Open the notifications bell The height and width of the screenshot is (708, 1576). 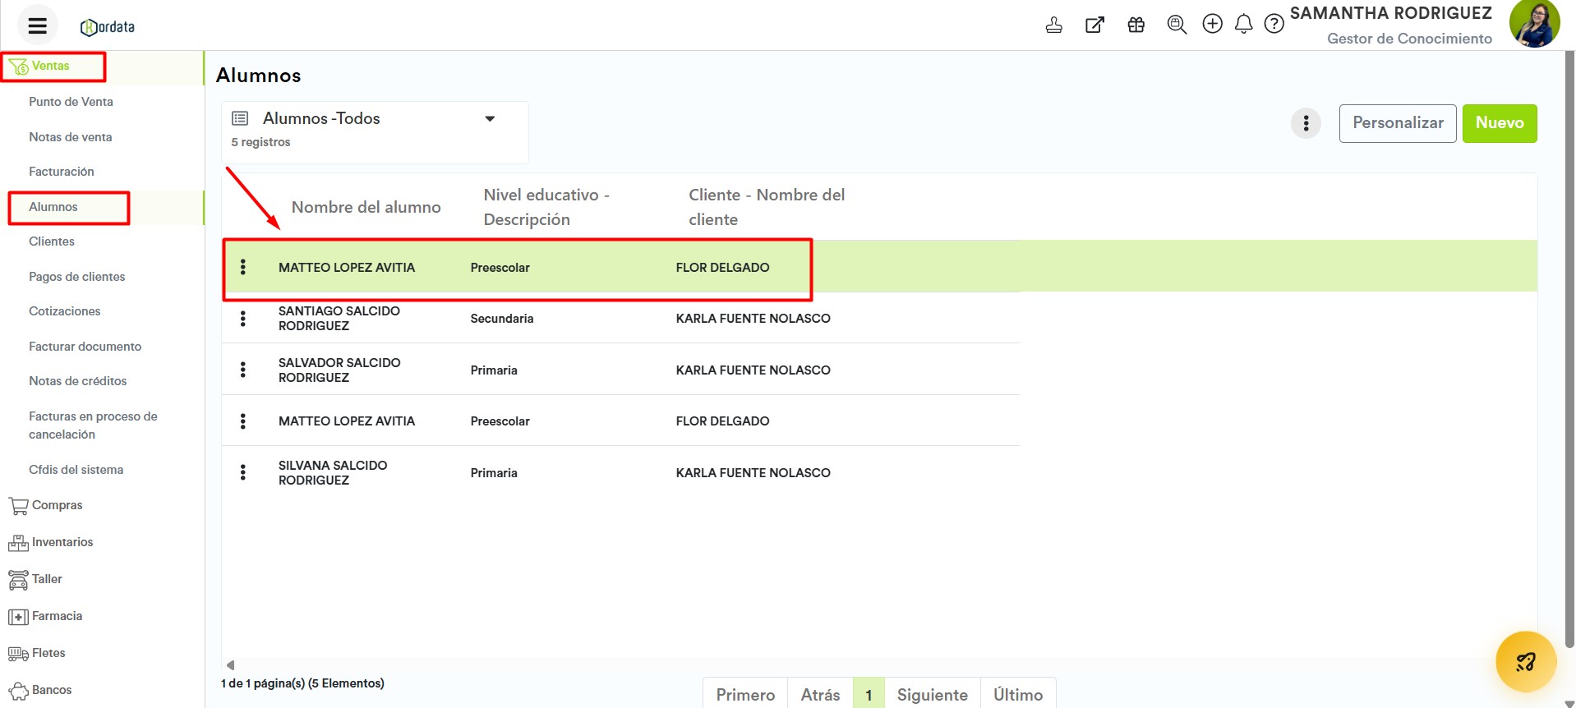(1243, 24)
